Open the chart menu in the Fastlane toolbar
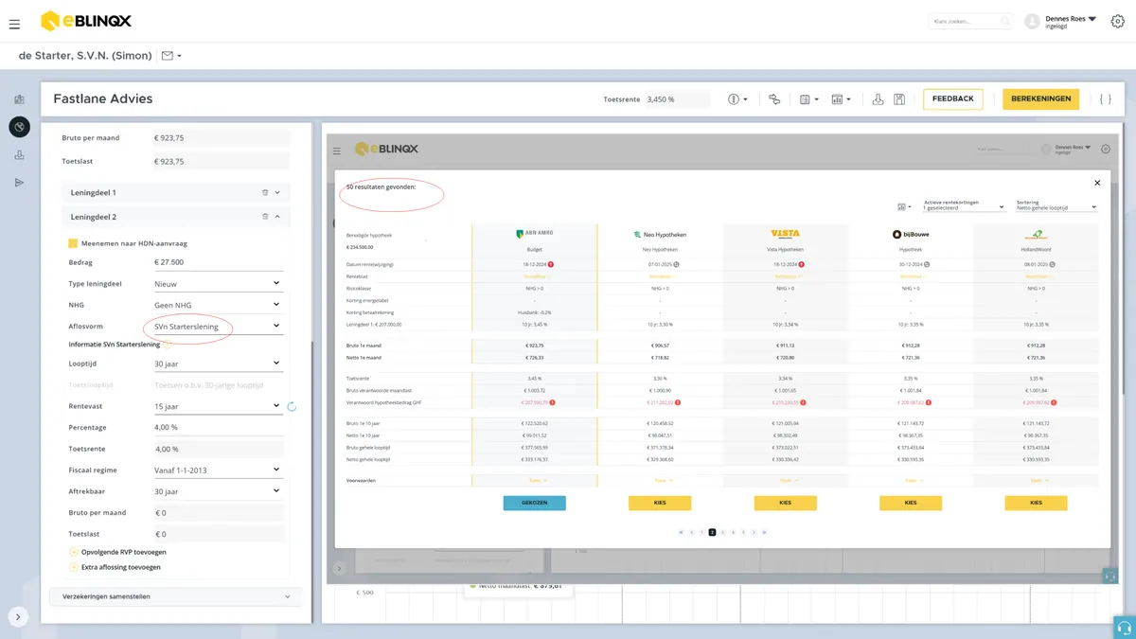Viewport: 1136px width, 639px height. [841, 99]
